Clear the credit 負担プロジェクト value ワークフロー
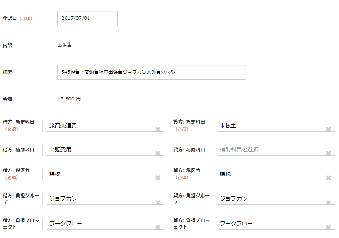 [x=328, y=227]
